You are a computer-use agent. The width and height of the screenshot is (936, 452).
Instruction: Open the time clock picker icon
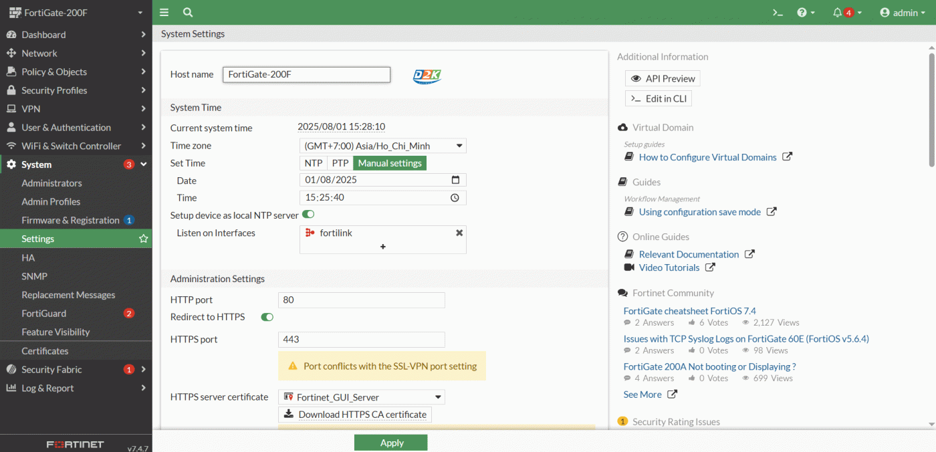tap(455, 198)
